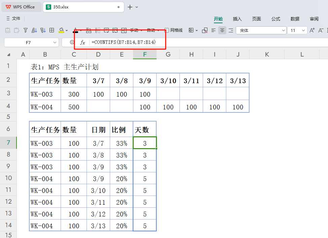Click the 20% cell in row 14
Viewport: 328px width, 238px height.
click(x=122, y=226)
